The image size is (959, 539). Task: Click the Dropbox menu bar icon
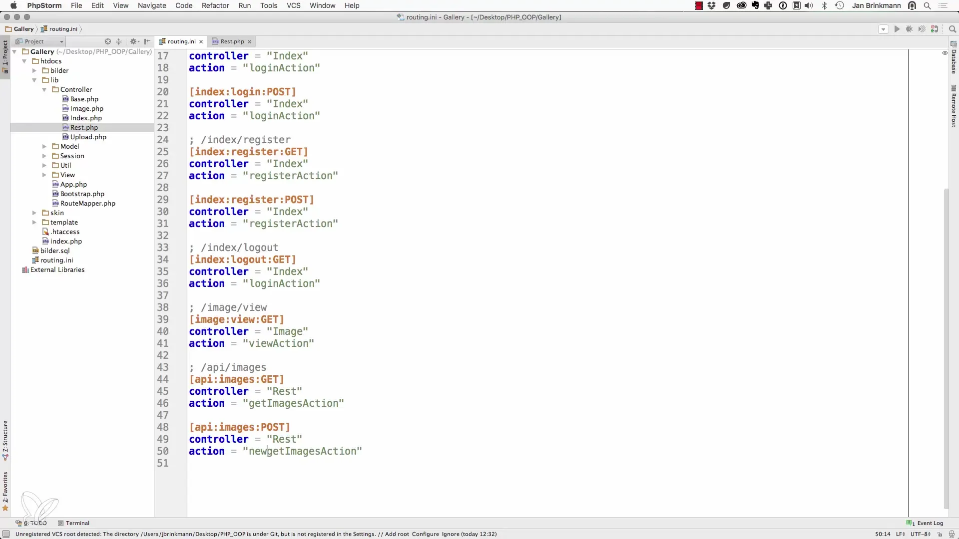click(x=712, y=5)
